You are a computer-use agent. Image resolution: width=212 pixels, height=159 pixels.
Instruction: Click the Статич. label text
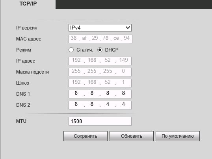pos(85,50)
